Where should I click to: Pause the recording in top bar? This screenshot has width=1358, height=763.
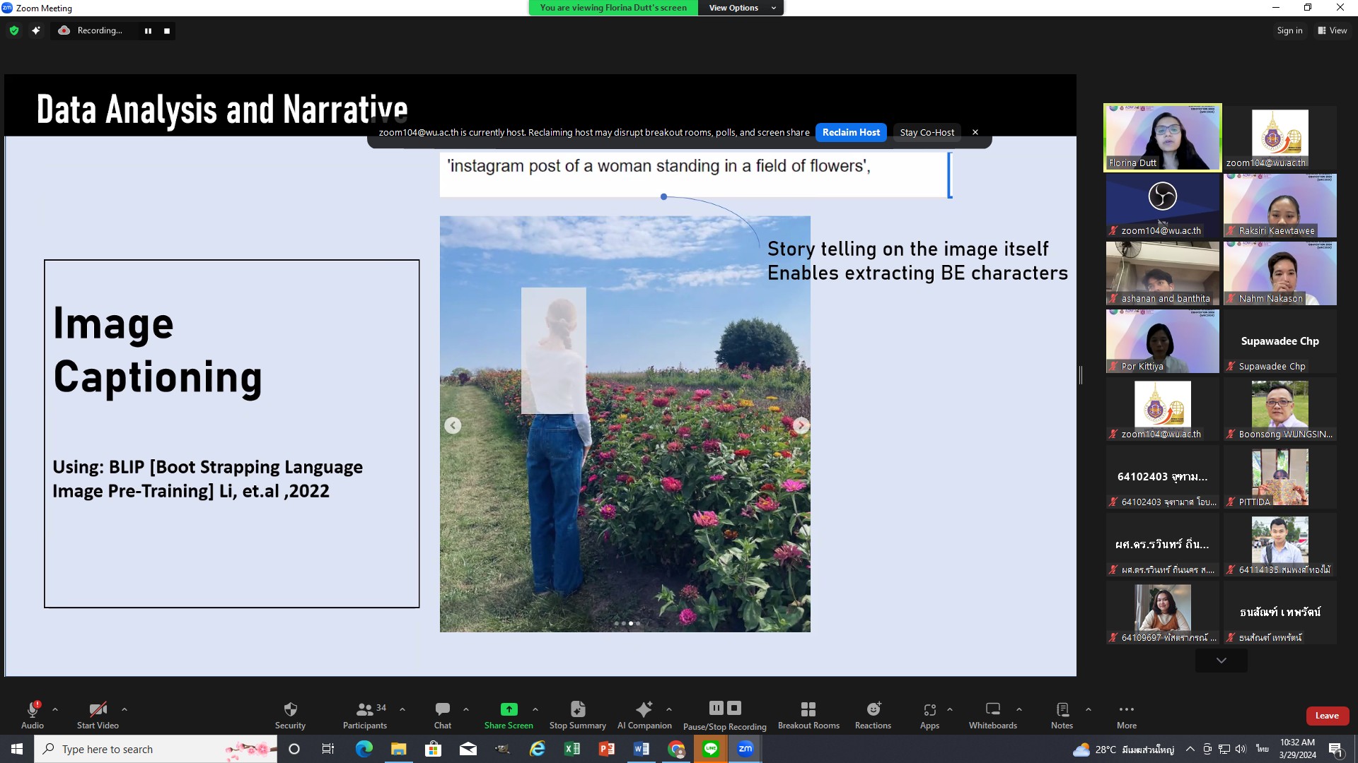pyautogui.click(x=148, y=31)
